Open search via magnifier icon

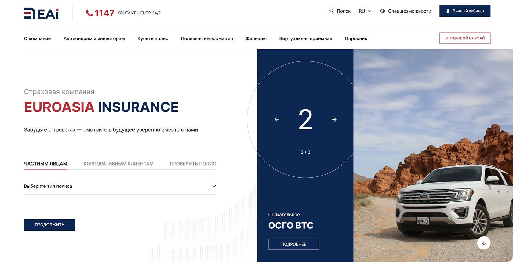coord(332,11)
